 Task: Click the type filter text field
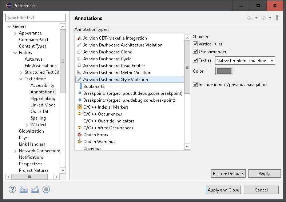(36, 18)
